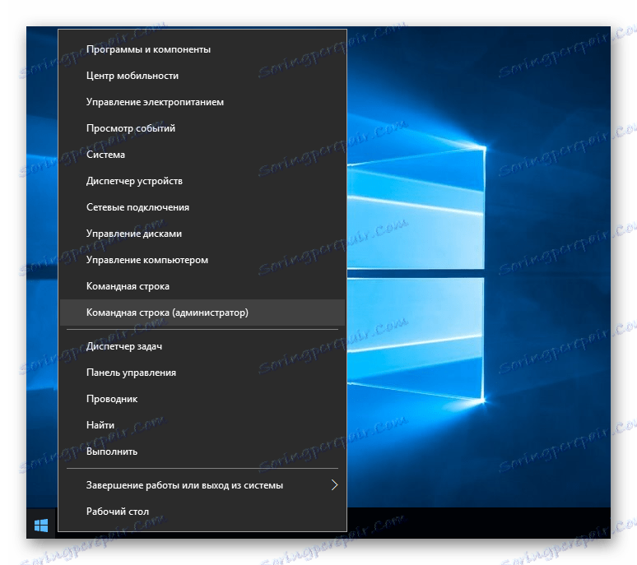This screenshot has width=637, height=565.
Task: Run Командная строка (администратор)
Action: click(x=202, y=313)
